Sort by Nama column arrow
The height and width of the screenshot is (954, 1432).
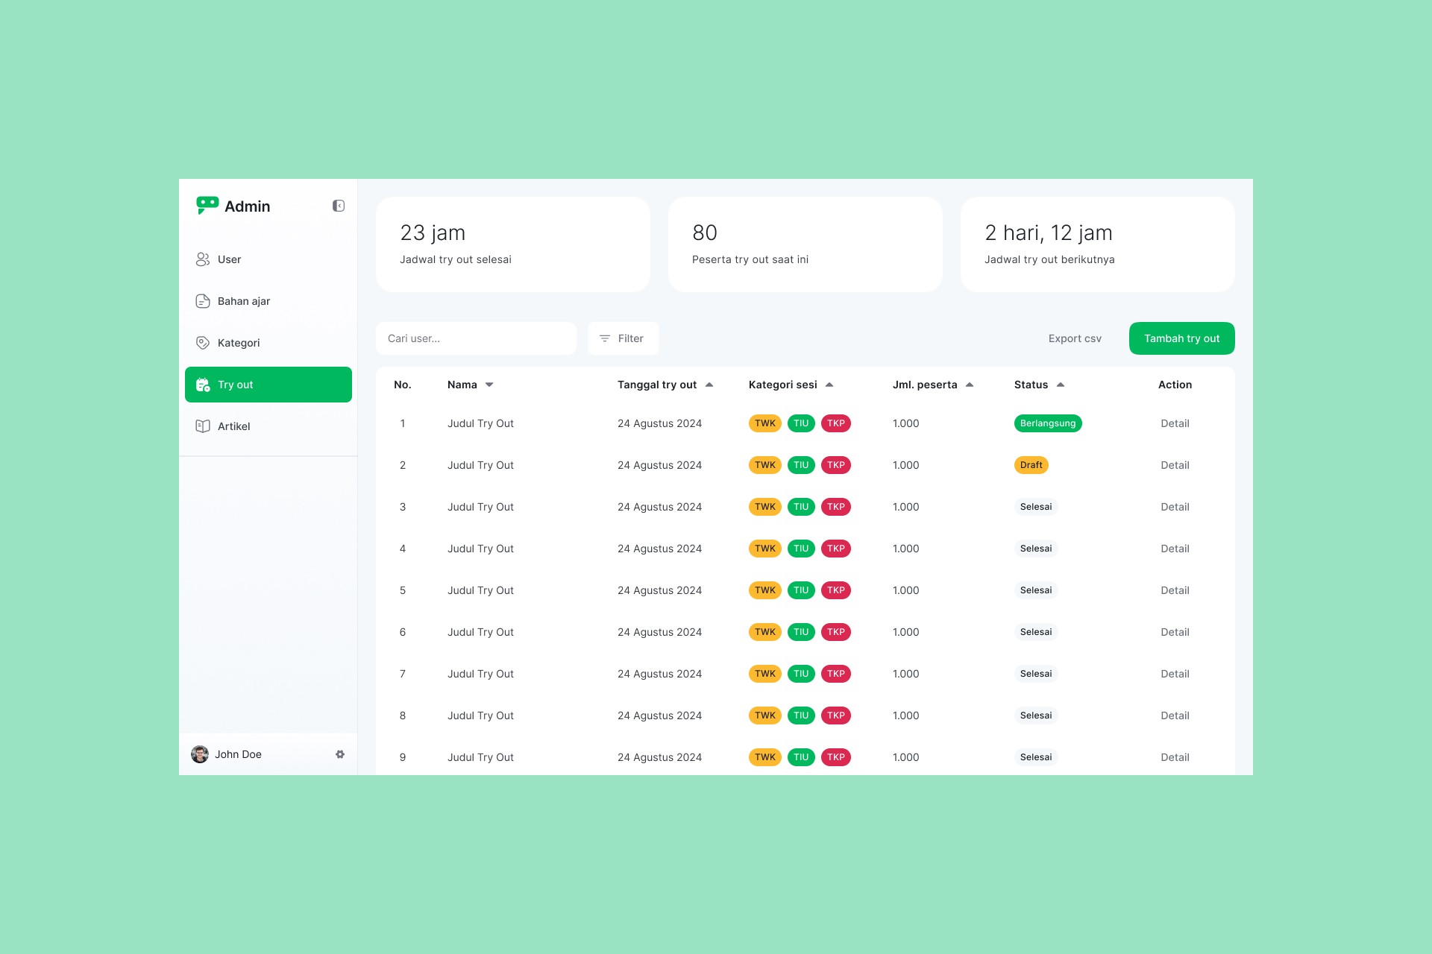pyautogui.click(x=489, y=385)
